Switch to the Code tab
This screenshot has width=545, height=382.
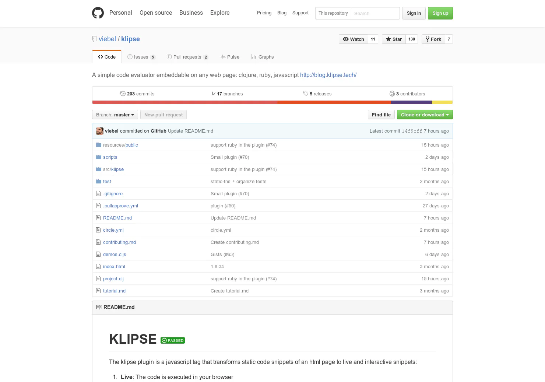[107, 57]
